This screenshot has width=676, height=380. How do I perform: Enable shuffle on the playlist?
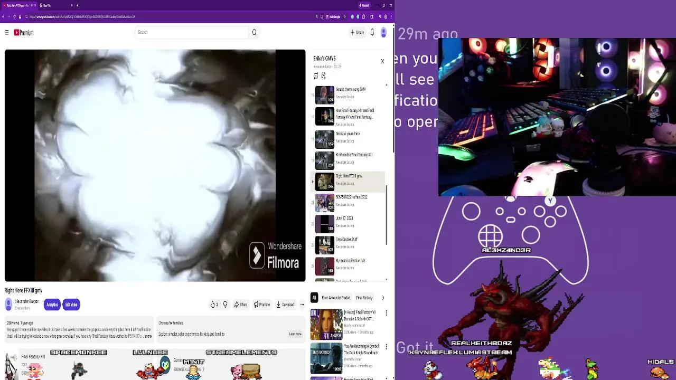pyautogui.click(x=323, y=75)
